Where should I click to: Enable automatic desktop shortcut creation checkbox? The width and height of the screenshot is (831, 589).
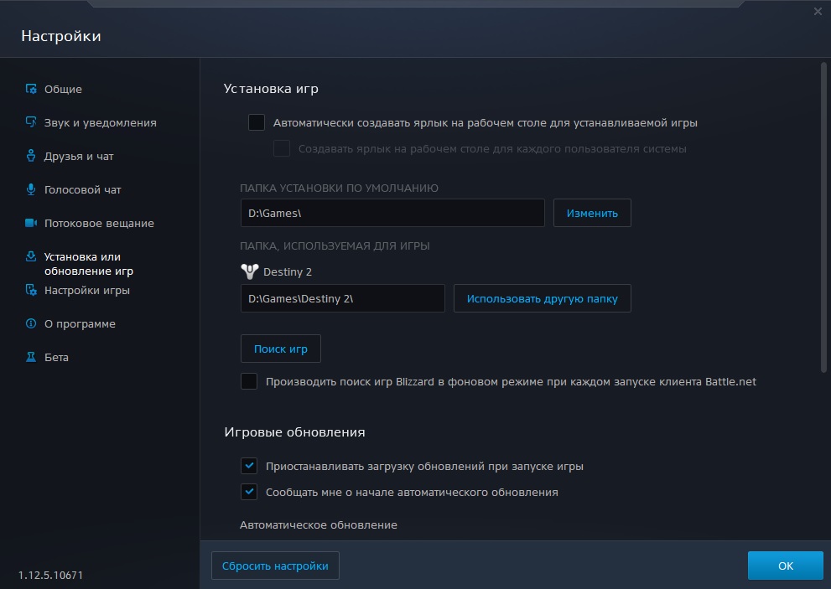point(257,122)
